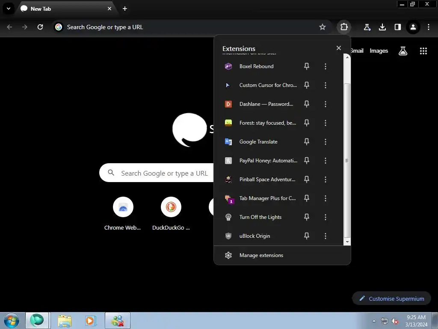Pin Custom Cursor for Chrome to toolbar

pos(306,85)
